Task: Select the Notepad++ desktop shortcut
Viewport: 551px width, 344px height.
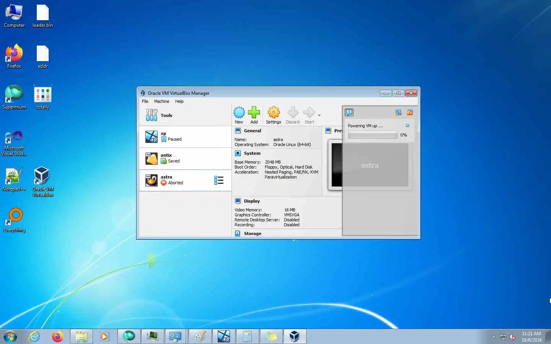Action: click(14, 179)
